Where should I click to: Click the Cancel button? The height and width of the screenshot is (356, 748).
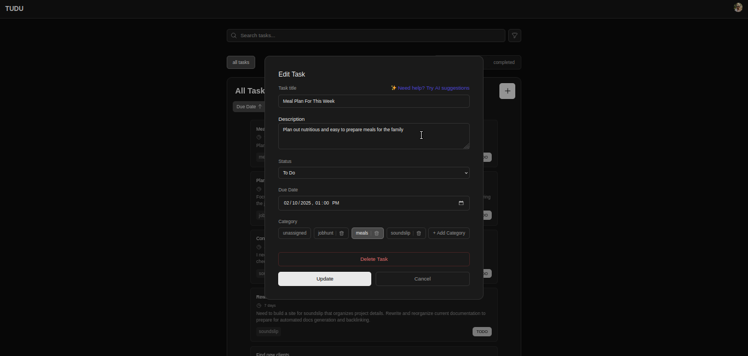coord(423,279)
